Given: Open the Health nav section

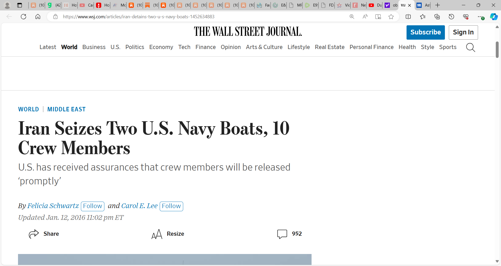Looking at the screenshot, I should tap(407, 47).
